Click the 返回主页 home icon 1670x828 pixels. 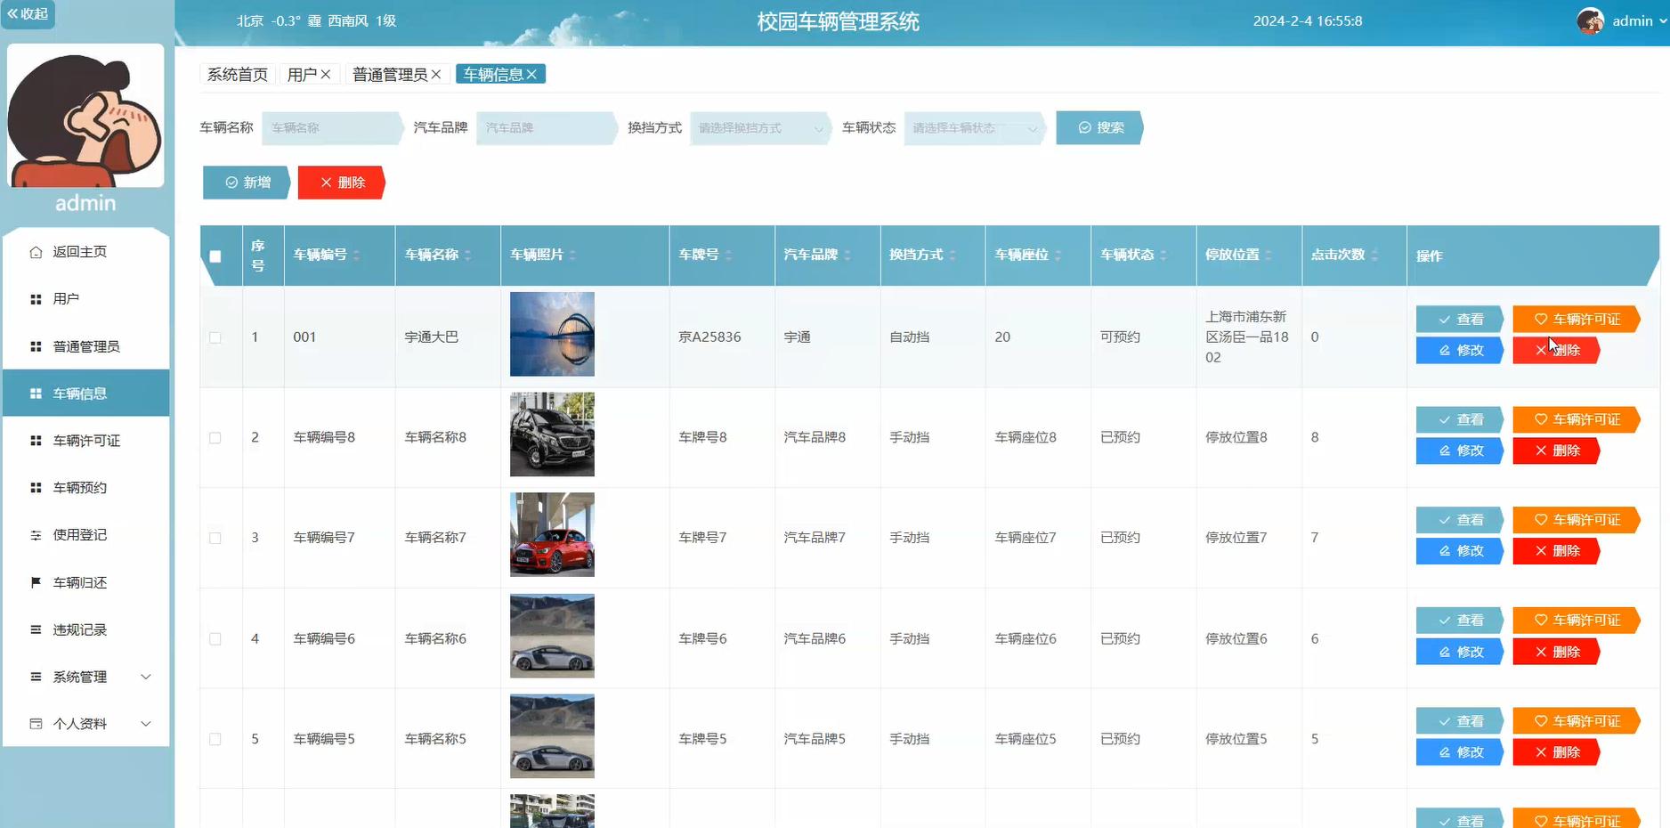tap(36, 252)
